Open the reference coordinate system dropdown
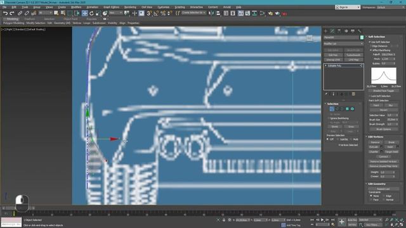 [115, 13]
